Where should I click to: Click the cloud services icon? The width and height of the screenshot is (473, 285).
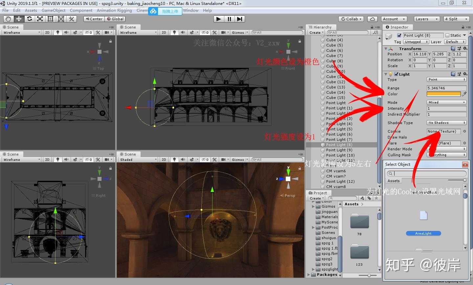click(372, 19)
